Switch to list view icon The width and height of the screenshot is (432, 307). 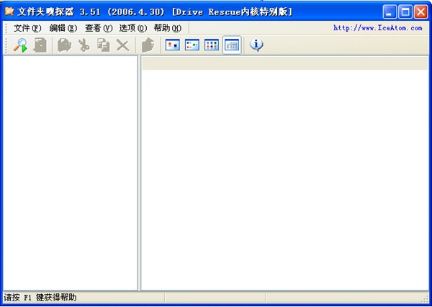[x=212, y=45]
